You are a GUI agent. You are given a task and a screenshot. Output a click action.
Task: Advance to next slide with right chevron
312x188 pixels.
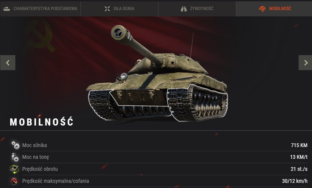[x=305, y=63]
